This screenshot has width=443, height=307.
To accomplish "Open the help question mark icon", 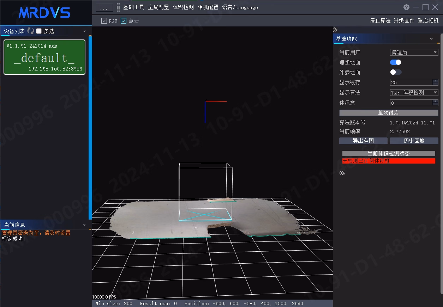I will click(x=407, y=7).
